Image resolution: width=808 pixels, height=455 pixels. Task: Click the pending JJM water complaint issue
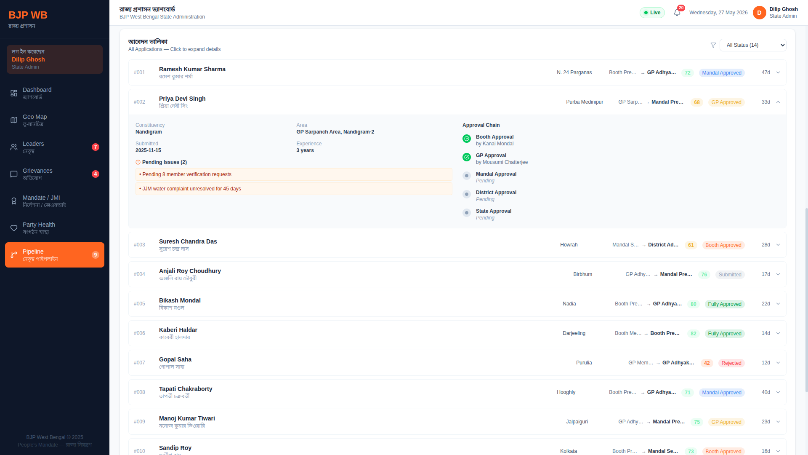point(294,189)
